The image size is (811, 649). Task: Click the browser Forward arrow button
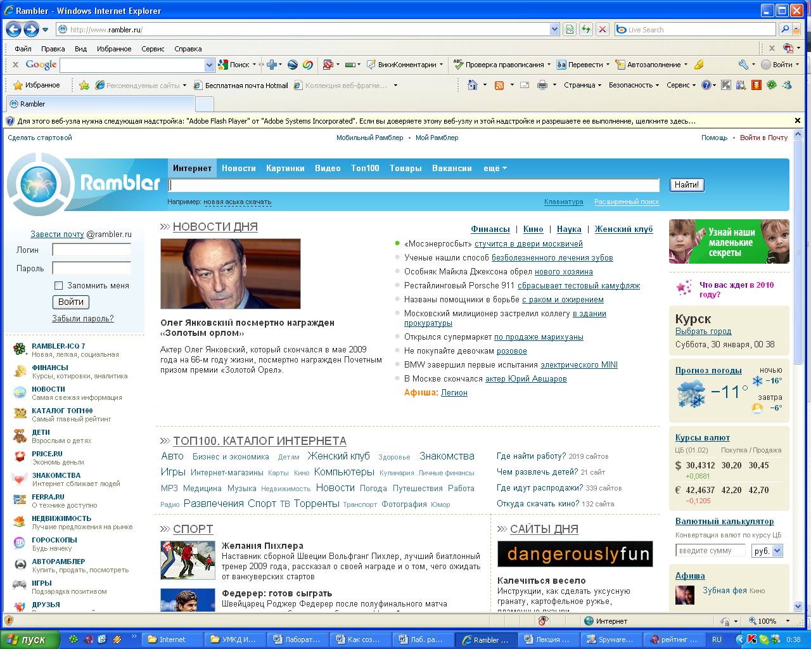[x=31, y=29]
